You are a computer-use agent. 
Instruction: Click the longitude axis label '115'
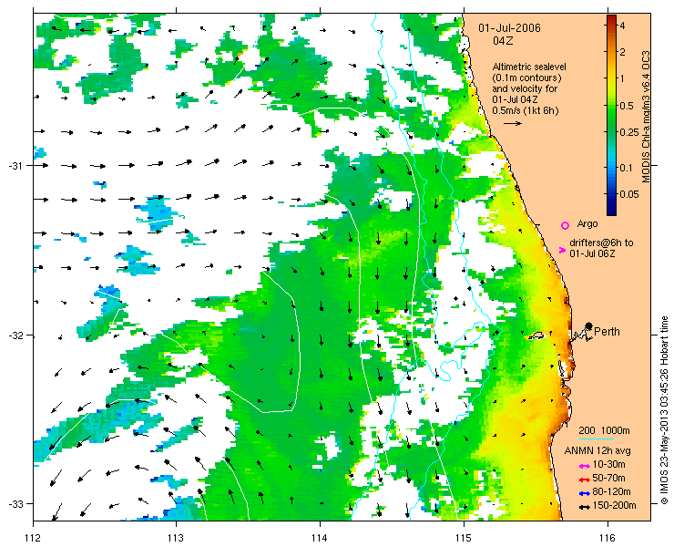coord(464,538)
